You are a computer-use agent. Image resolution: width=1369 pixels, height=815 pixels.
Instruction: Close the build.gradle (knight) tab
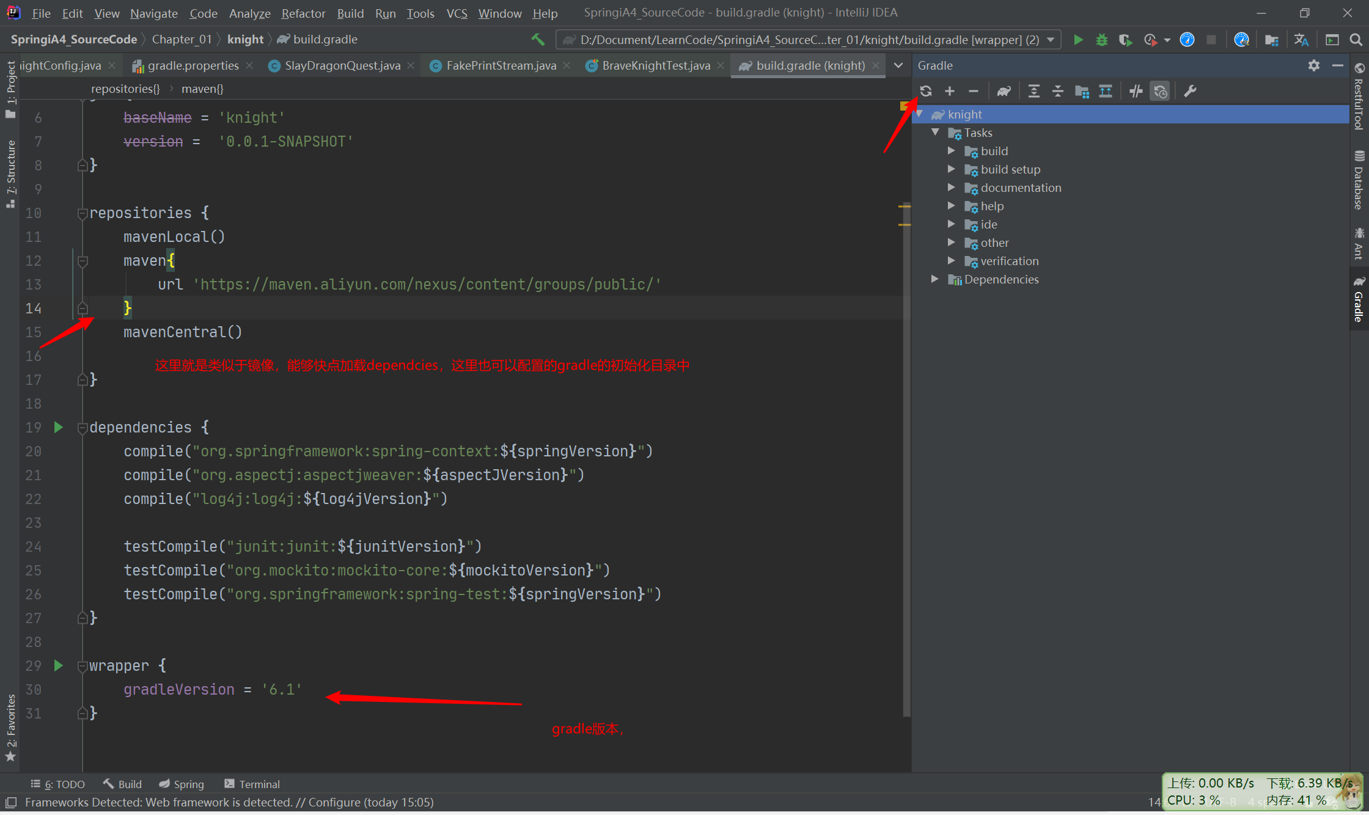point(876,65)
